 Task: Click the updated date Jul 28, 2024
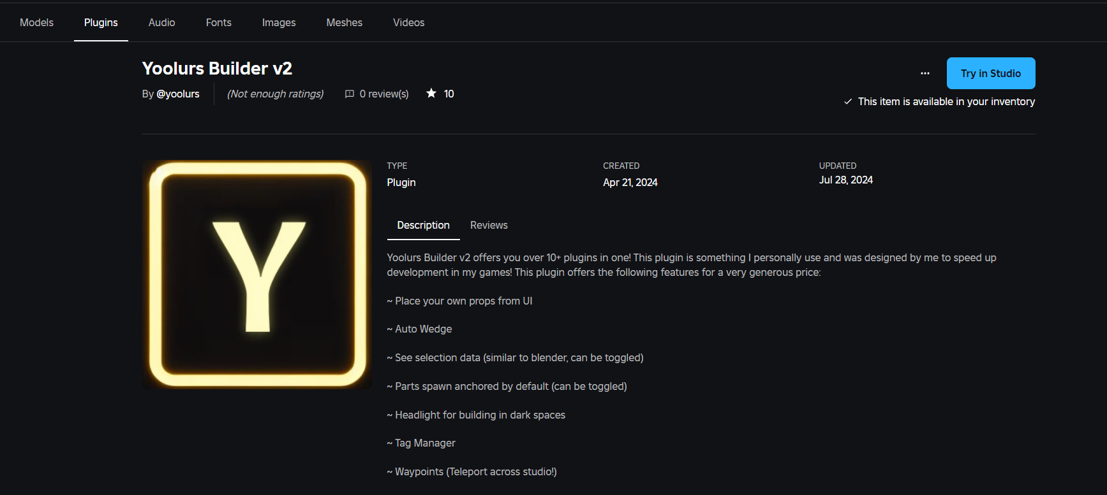(846, 180)
